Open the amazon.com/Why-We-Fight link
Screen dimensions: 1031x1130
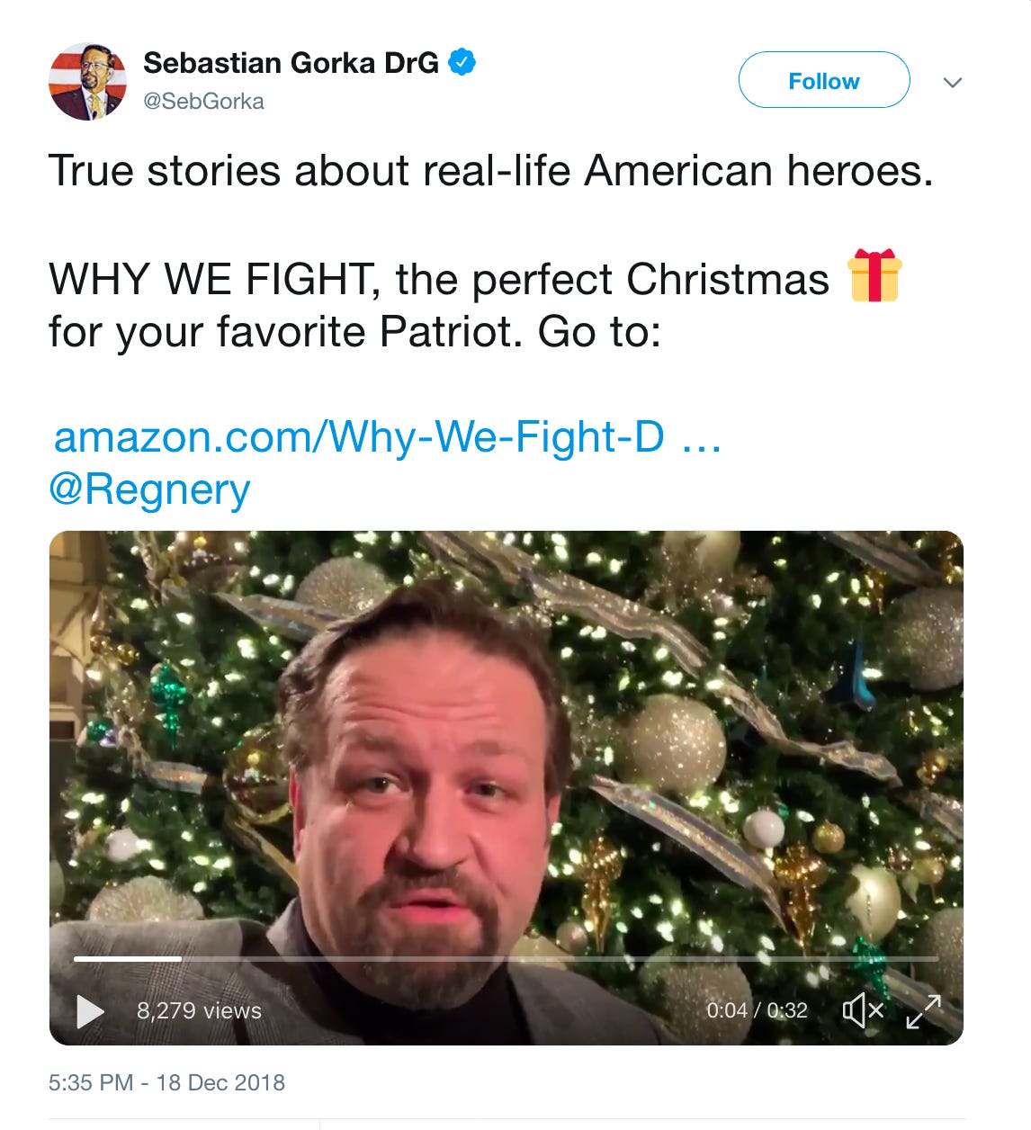(359, 437)
